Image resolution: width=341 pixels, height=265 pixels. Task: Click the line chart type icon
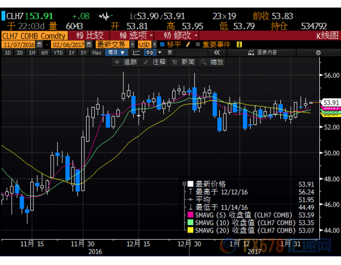coord(136,52)
